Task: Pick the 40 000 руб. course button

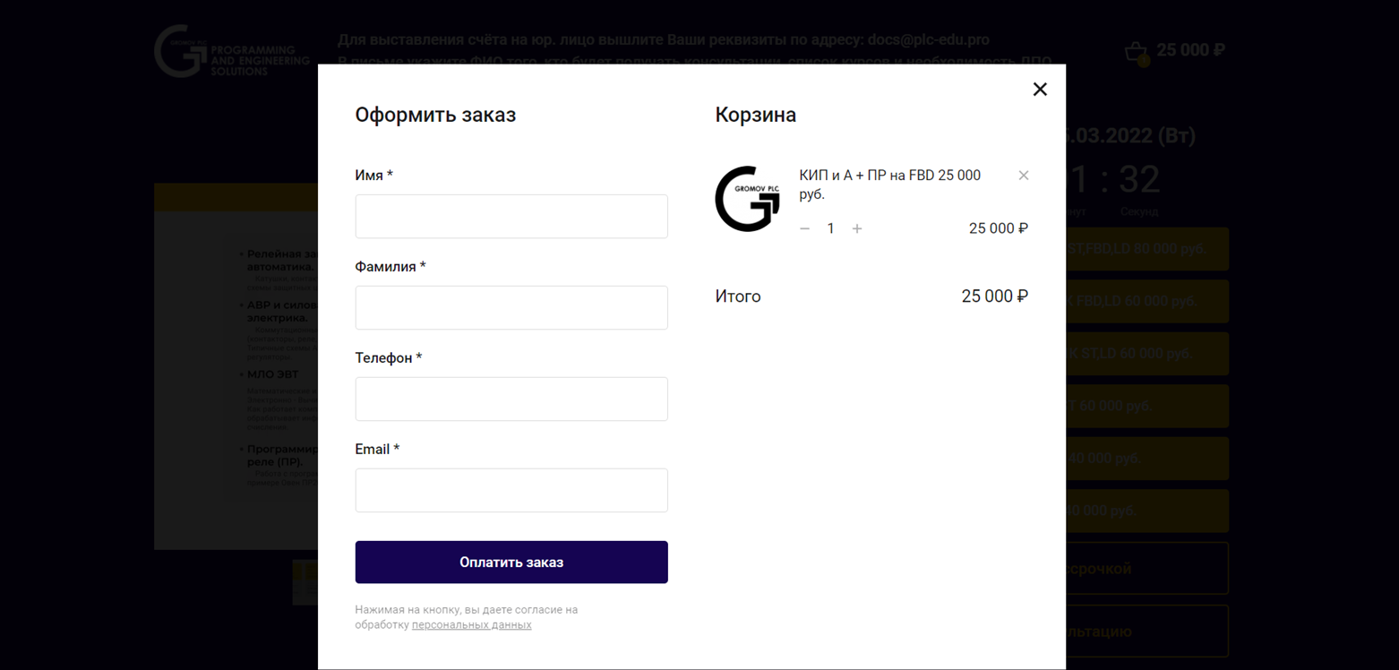Action: [1147, 459]
